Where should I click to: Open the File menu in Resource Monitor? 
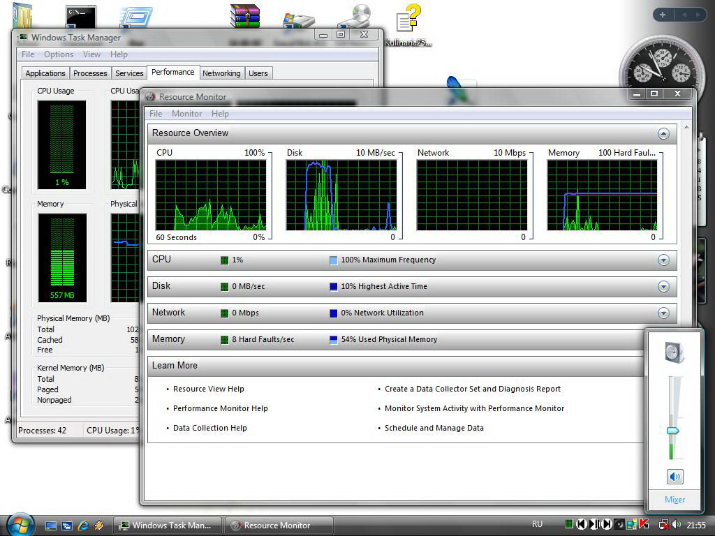pos(156,114)
